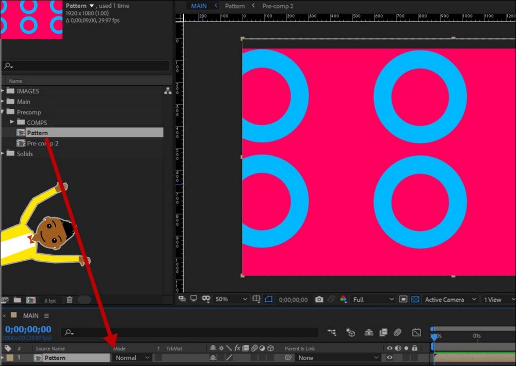Open the Composition Mini-Flowchart icon
This screenshot has width=516, height=366.
332,332
